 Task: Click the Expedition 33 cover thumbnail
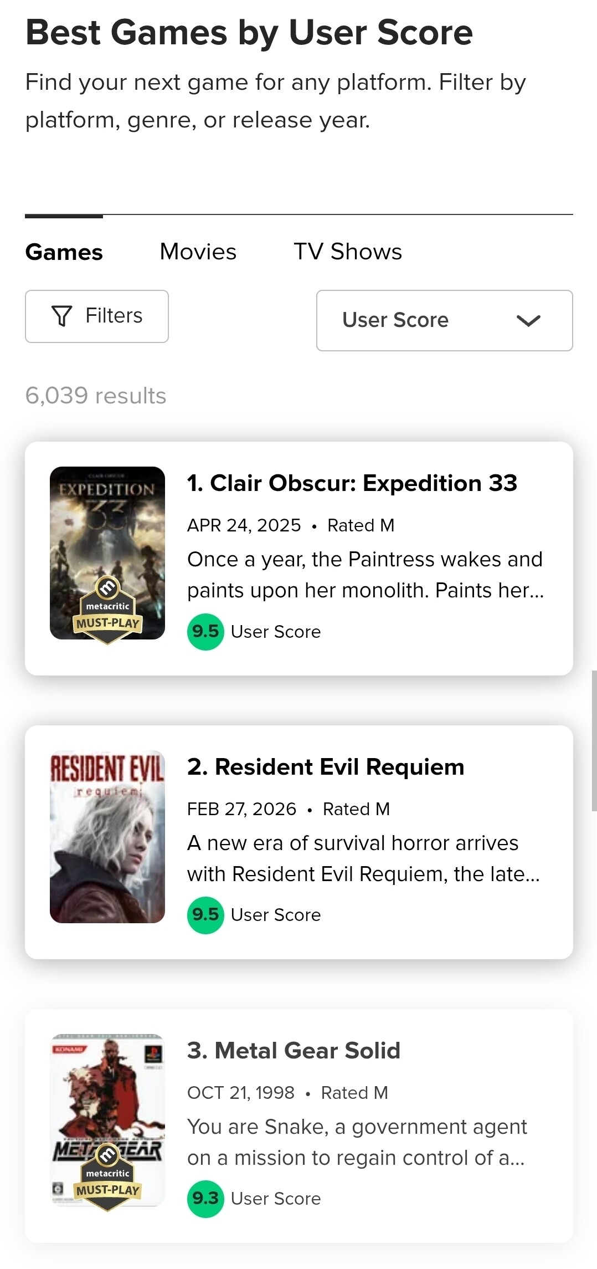pos(107,532)
